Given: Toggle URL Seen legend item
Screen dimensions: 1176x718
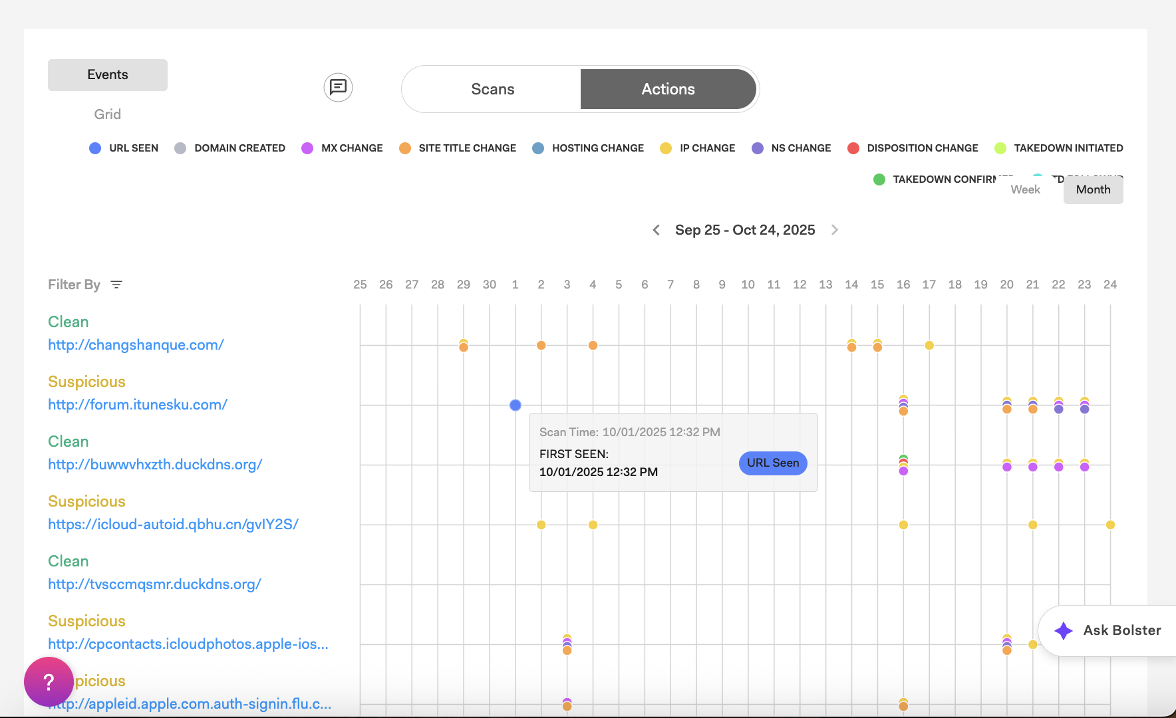Looking at the screenshot, I should click(x=124, y=148).
